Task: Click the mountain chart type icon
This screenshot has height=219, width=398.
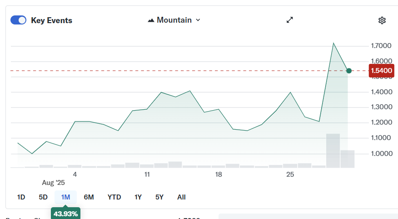Action: pyautogui.click(x=151, y=20)
